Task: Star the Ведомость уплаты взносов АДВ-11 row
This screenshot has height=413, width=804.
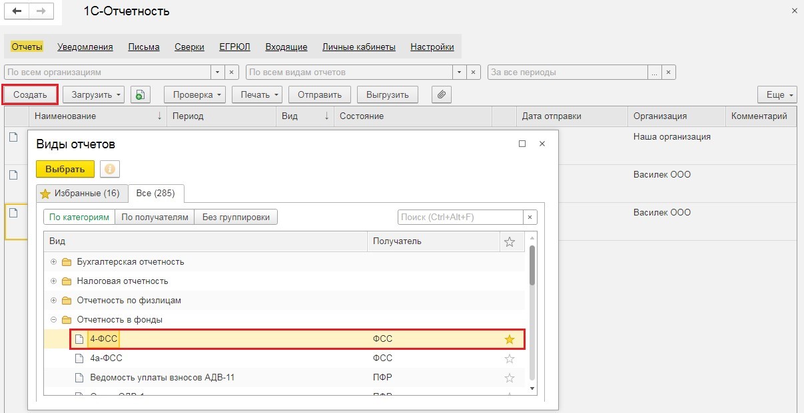Action: point(510,378)
